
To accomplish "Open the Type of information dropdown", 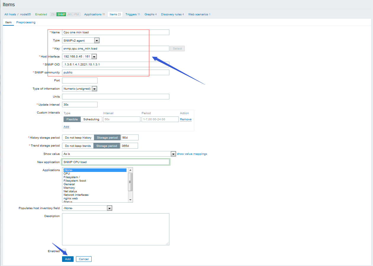I will click(x=94, y=89).
